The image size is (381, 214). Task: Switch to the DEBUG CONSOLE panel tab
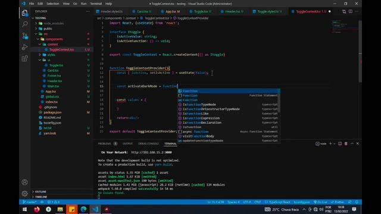148,144
